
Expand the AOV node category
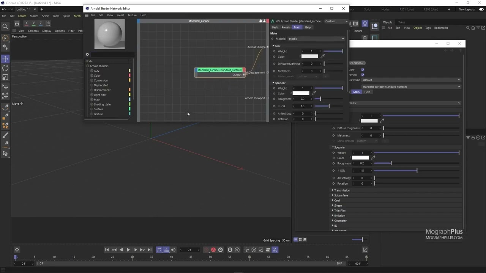[x=92, y=71]
